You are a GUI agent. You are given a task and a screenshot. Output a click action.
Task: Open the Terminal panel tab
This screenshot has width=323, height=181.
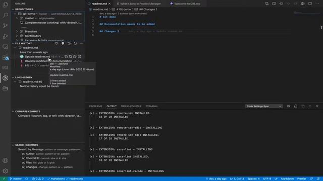pos(152,106)
